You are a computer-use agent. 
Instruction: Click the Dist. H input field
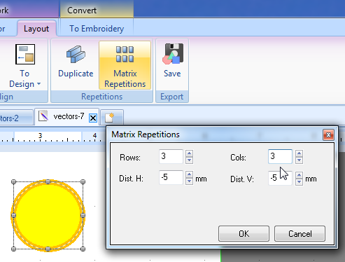point(171,177)
